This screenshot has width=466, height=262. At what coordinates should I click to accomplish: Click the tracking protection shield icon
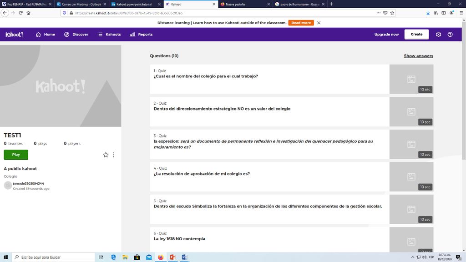(64, 13)
